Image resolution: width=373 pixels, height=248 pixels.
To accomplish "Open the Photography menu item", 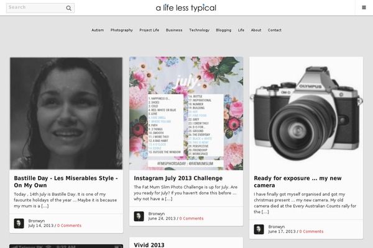I will click(x=122, y=30).
